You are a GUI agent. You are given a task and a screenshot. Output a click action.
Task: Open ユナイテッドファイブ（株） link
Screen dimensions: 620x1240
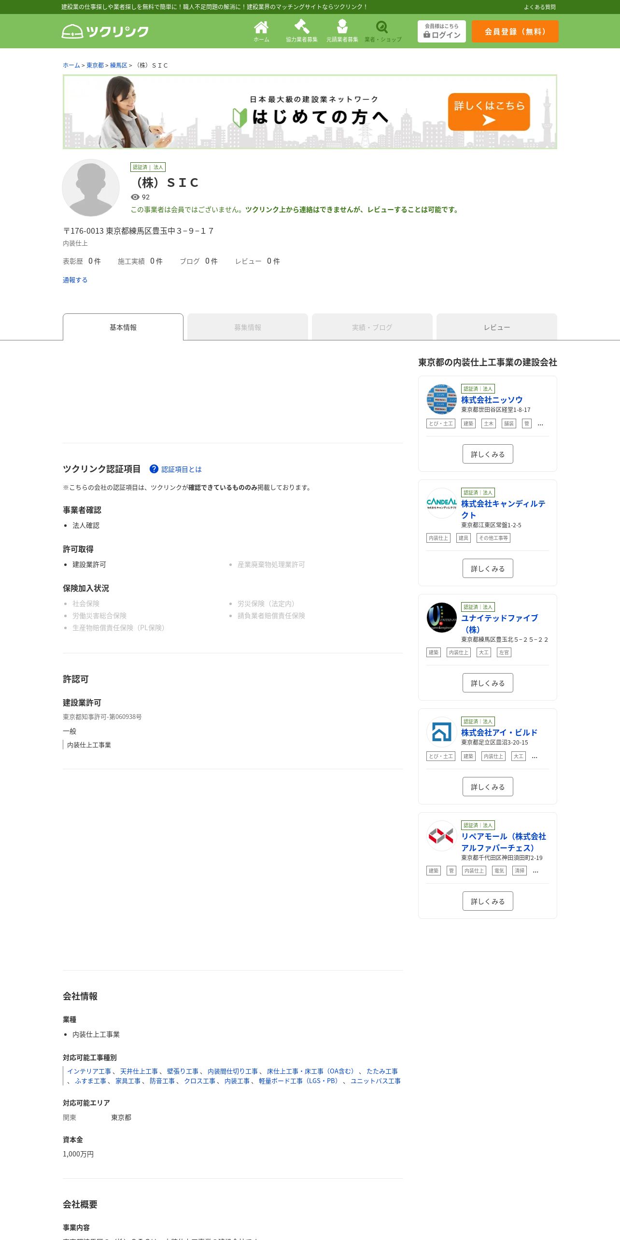point(499,624)
